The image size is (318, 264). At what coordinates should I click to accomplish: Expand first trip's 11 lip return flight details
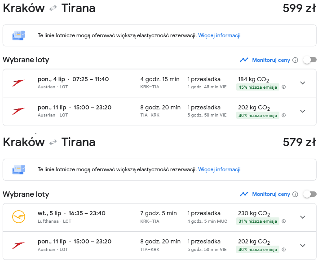pyautogui.click(x=303, y=111)
